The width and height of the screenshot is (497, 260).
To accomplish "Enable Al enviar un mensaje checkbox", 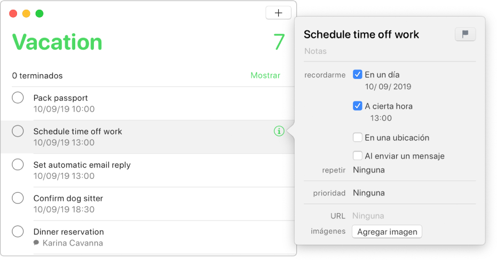I will click(x=358, y=156).
